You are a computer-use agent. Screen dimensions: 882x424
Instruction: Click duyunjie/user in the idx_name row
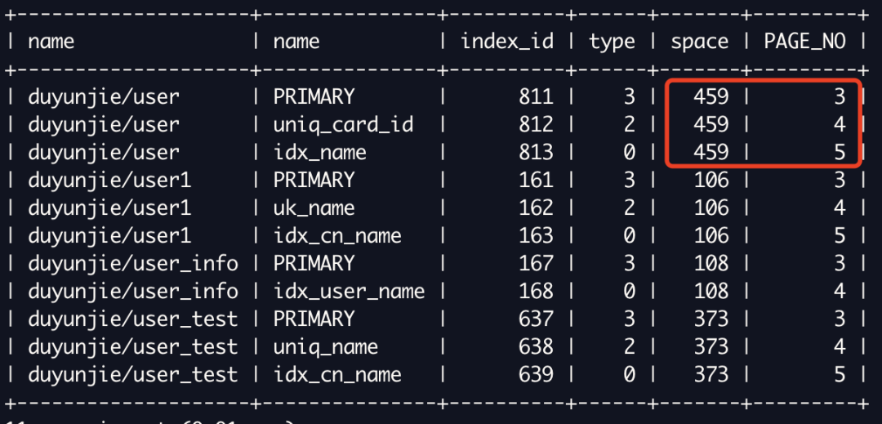coord(104,153)
